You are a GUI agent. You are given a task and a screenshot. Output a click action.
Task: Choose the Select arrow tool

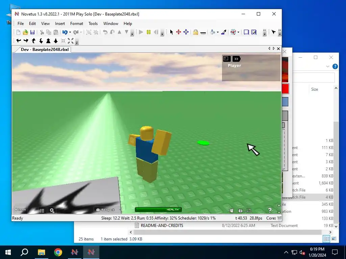coord(171,32)
